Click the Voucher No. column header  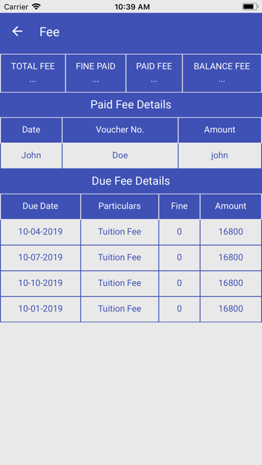tap(120, 130)
